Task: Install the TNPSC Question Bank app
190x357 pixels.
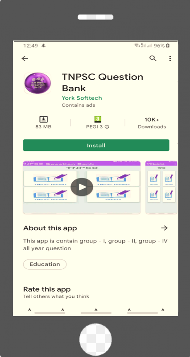Action: 96,145
